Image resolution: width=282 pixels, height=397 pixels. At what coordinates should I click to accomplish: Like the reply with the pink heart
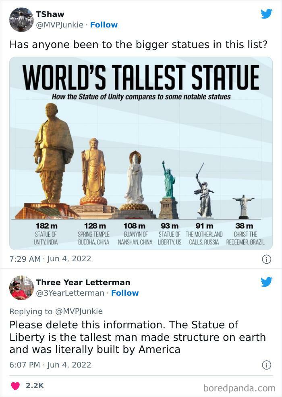(x=15, y=386)
